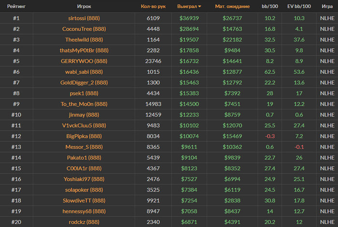Open Yoshiaki97 (888) player link
The image size is (338, 227).
point(84,179)
